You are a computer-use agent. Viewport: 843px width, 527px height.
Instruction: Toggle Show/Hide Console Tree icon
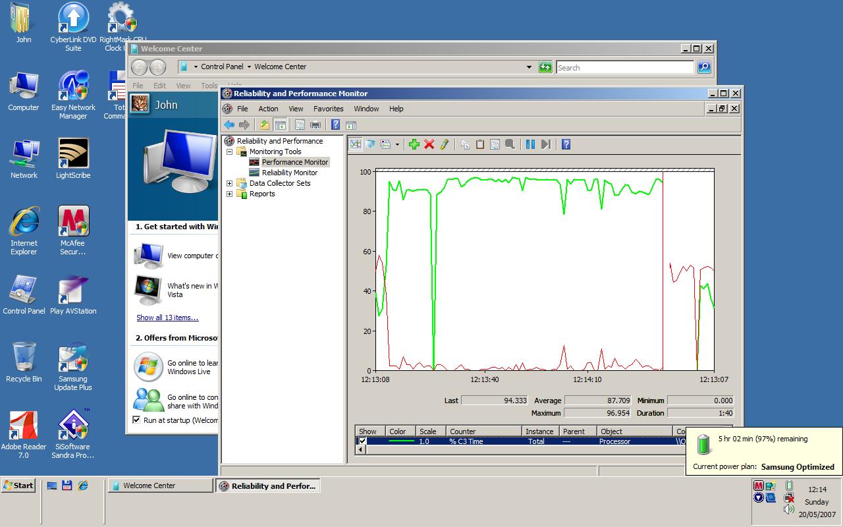tap(280, 125)
